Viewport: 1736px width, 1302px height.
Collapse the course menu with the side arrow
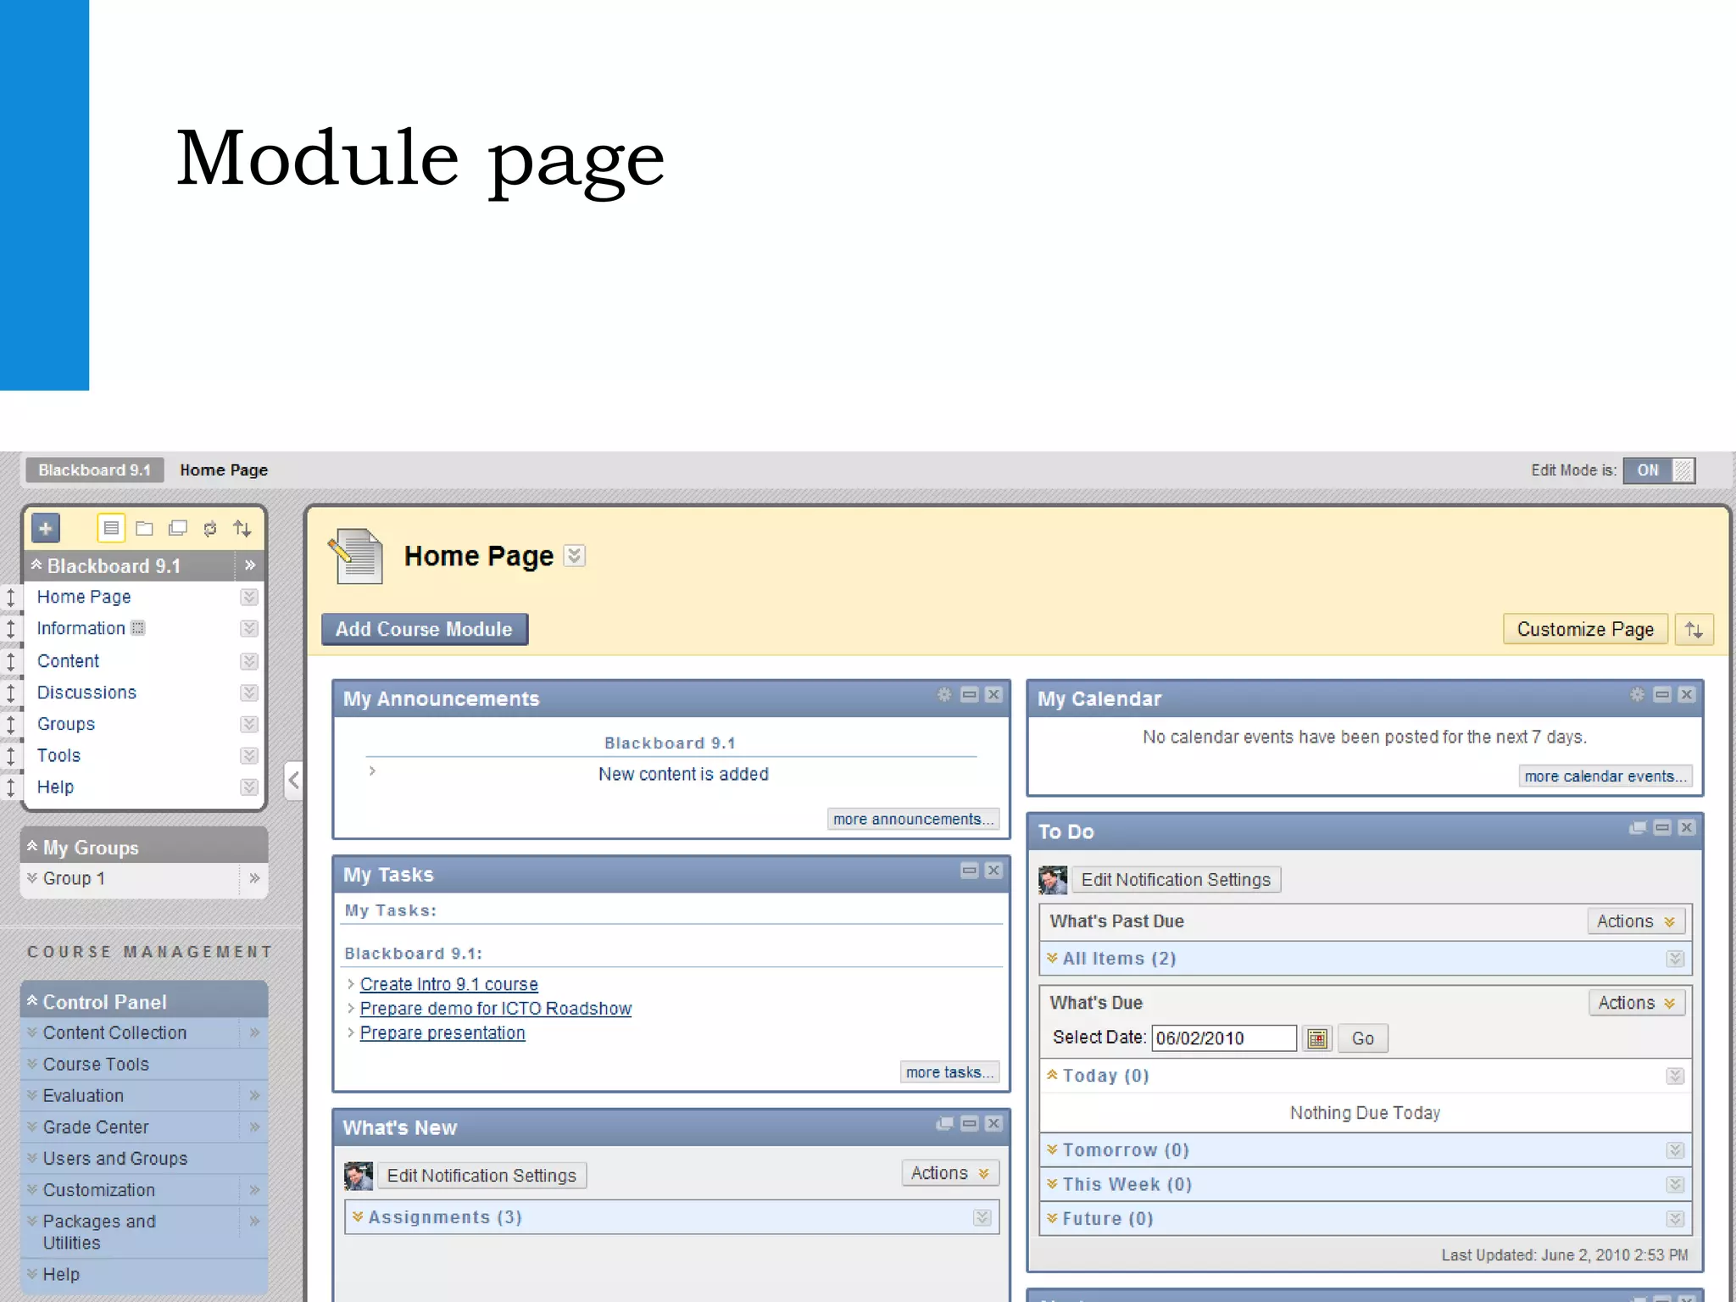tap(293, 780)
